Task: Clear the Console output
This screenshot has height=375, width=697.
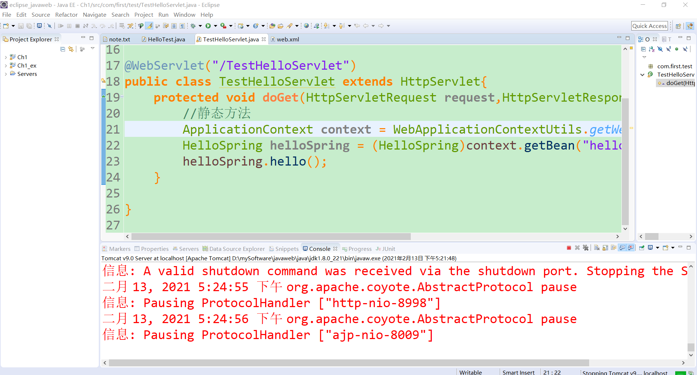Action: (x=597, y=248)
